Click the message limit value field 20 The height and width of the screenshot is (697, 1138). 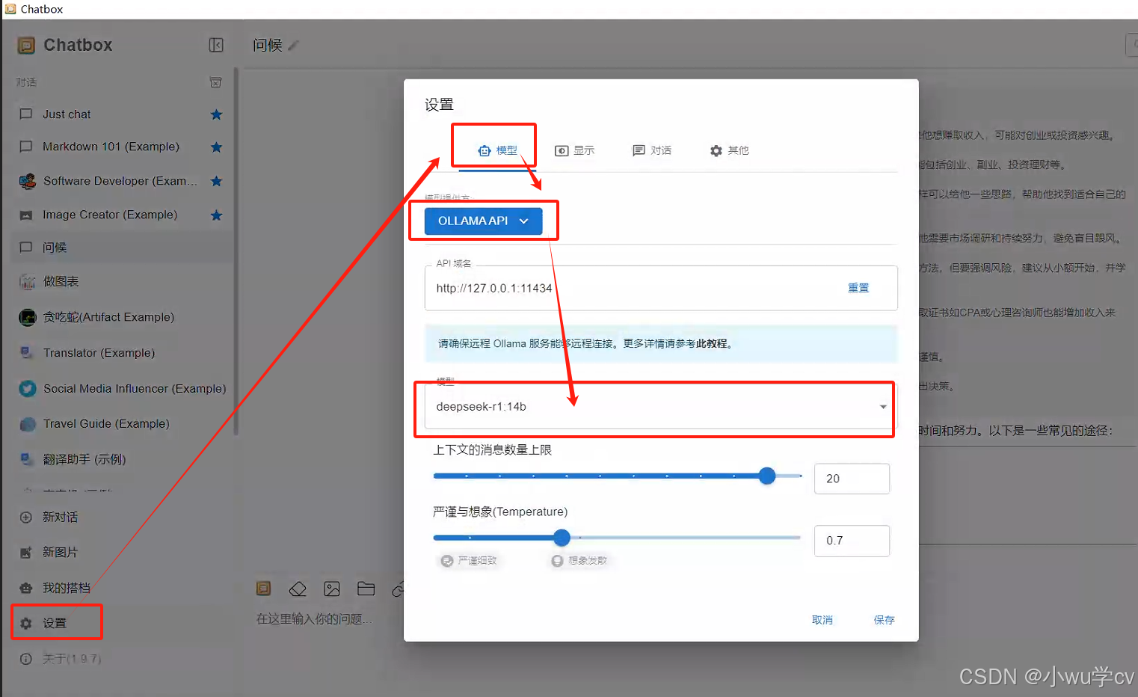[x=852, y=479]
